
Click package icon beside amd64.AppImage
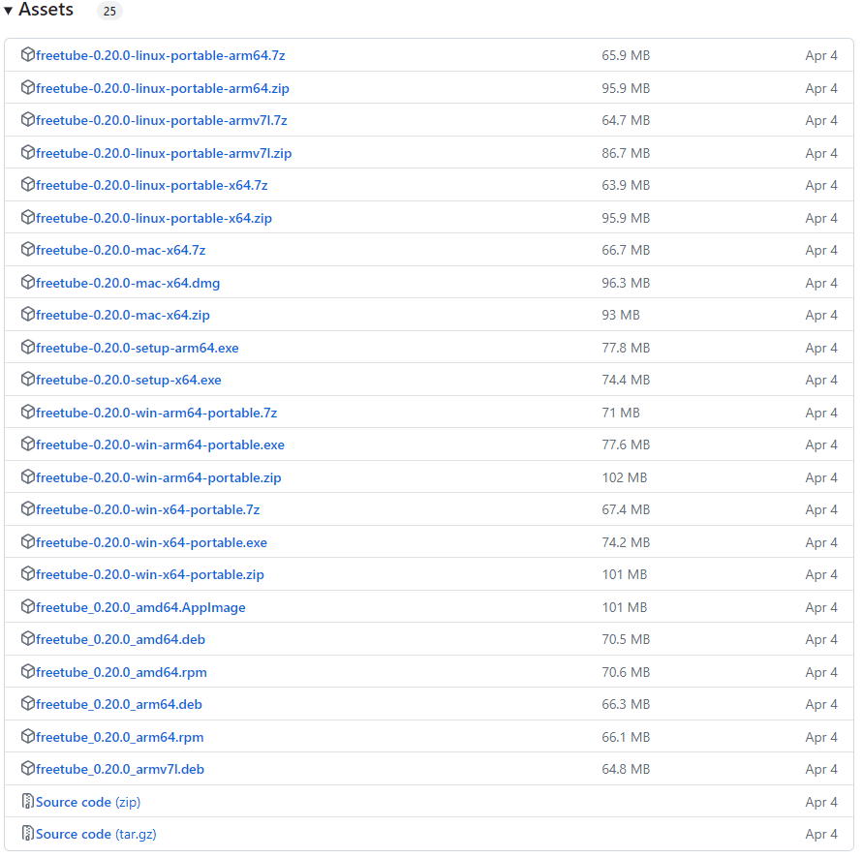[x=27, y=606]
